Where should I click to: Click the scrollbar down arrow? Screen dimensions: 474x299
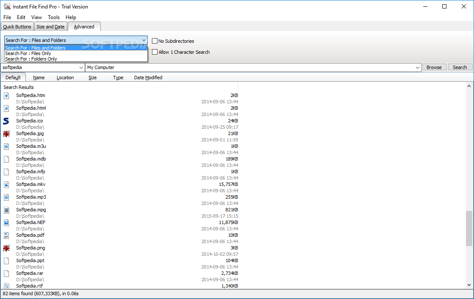click(469, 285)
